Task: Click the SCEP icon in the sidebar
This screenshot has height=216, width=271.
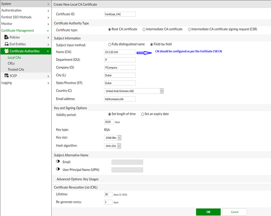Action: tap(6, 76)
